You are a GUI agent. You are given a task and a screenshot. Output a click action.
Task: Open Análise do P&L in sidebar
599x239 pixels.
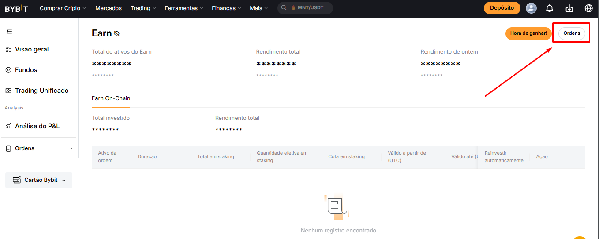[x=37, y=126]
